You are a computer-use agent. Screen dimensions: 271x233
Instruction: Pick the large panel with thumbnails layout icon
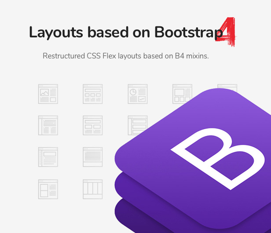183,94
